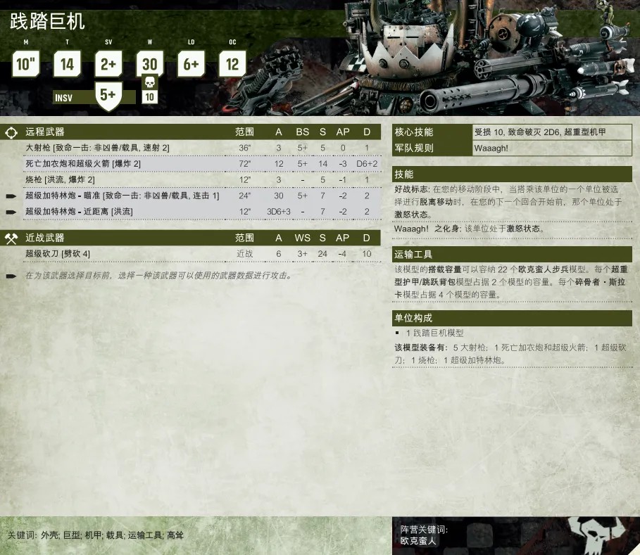The height and width of the screenshot is (555, 640).
Task: Select the M stat box showing 10"
Action: pyautogui.click(x=26, y=64)
